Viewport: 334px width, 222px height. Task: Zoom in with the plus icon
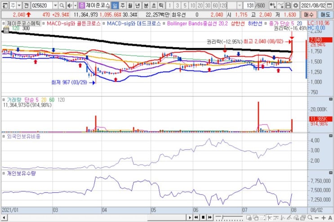(x=324, y=218)
